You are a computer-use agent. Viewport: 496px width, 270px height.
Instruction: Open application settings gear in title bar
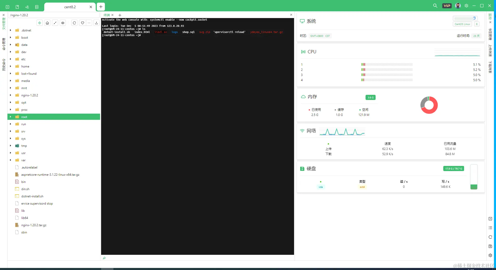point(466,6)
